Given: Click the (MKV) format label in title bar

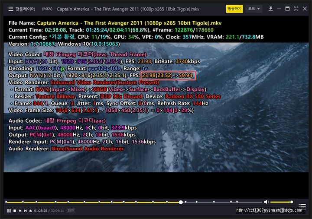Looking at the screenshot, I should (x=47, y=9).
